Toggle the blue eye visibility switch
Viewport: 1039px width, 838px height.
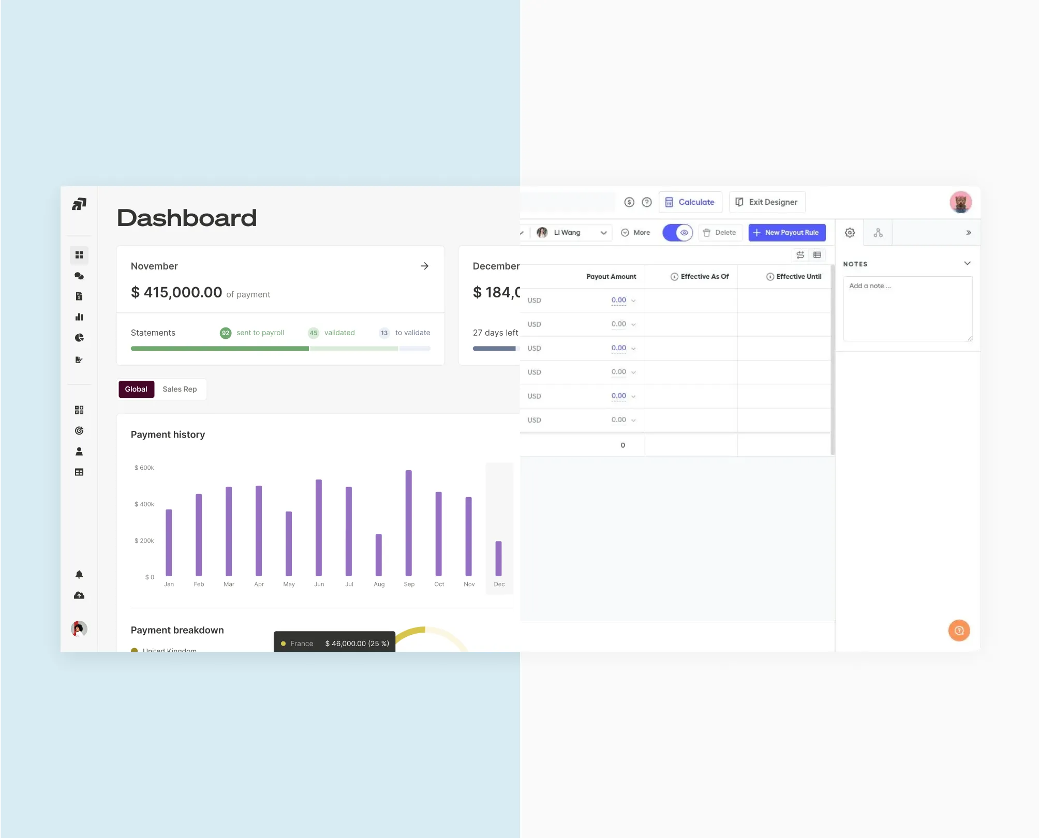[x=678, y=233]
